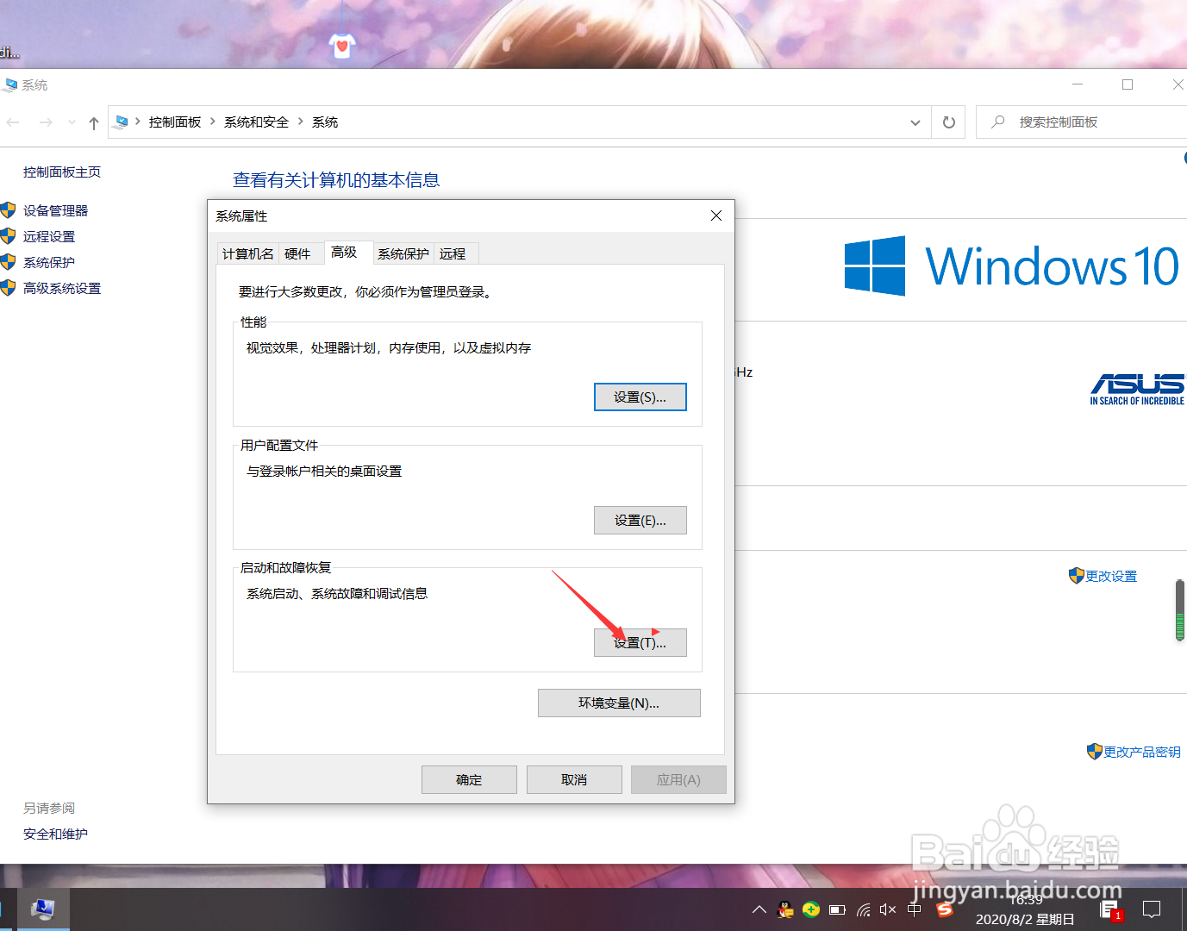Image resolution: width=1187 pixels, height=931 pixels.
Task: Go back using the back arrow
Action: click(12, 122)
